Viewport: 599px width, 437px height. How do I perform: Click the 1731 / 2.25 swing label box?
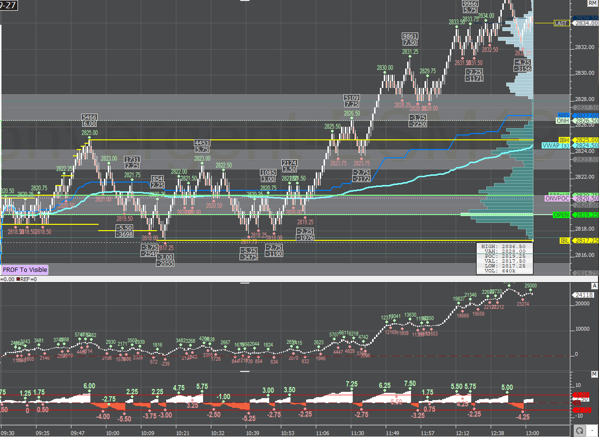pos(132,163)
